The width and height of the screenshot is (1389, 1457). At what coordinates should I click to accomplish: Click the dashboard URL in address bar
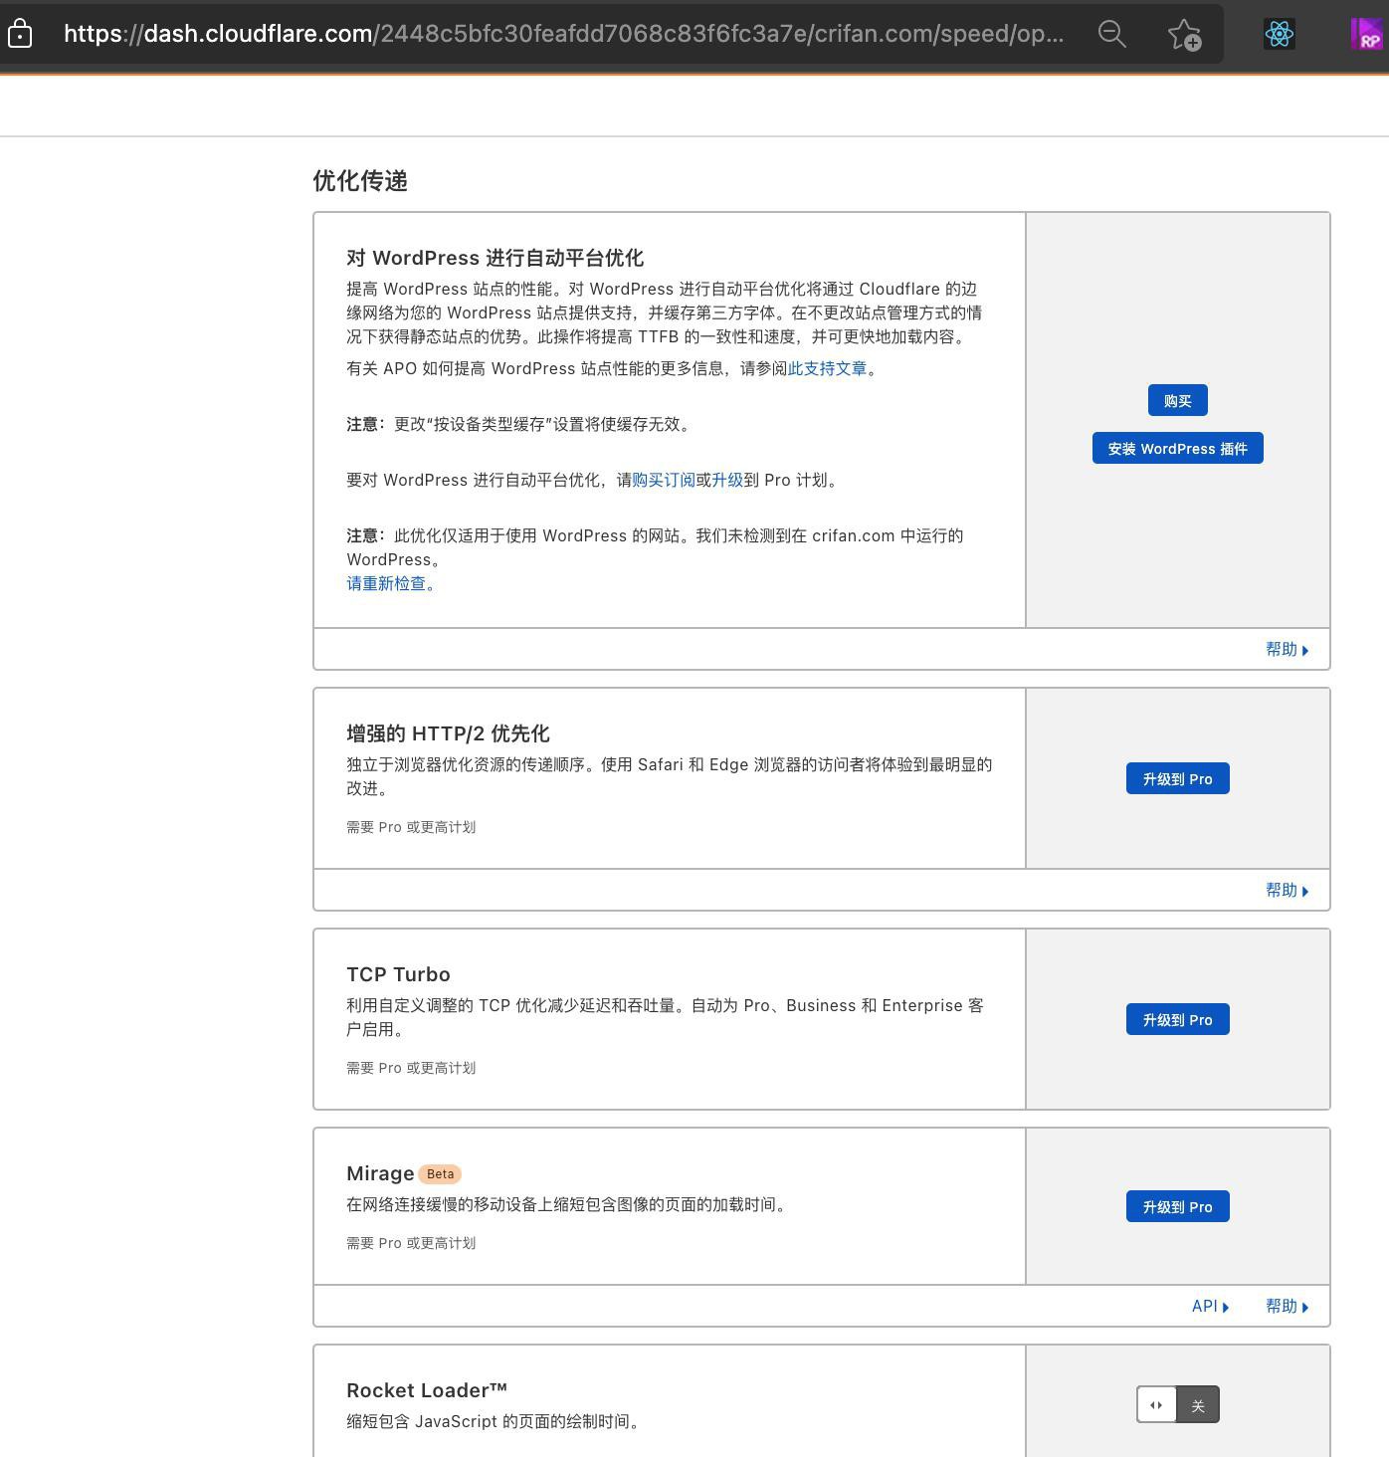coord(563,34)
